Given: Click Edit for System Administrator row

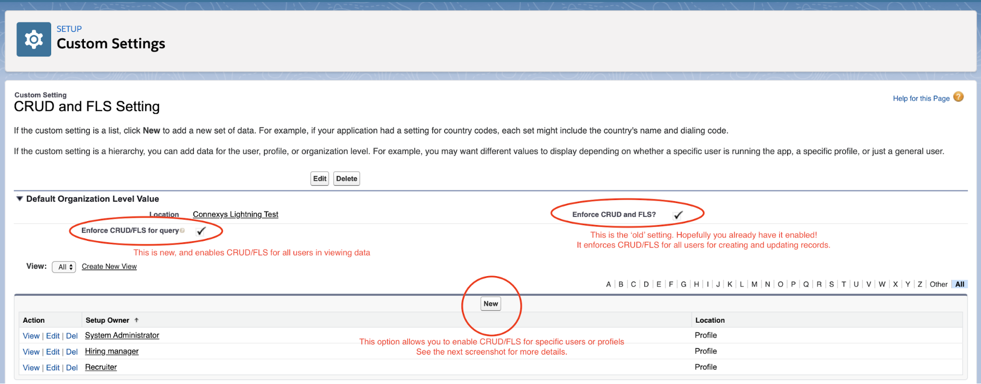Looking at the screenshot, I should pos(53,336).
